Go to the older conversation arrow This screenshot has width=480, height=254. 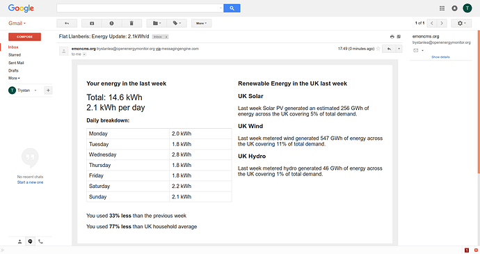[442, 23]
